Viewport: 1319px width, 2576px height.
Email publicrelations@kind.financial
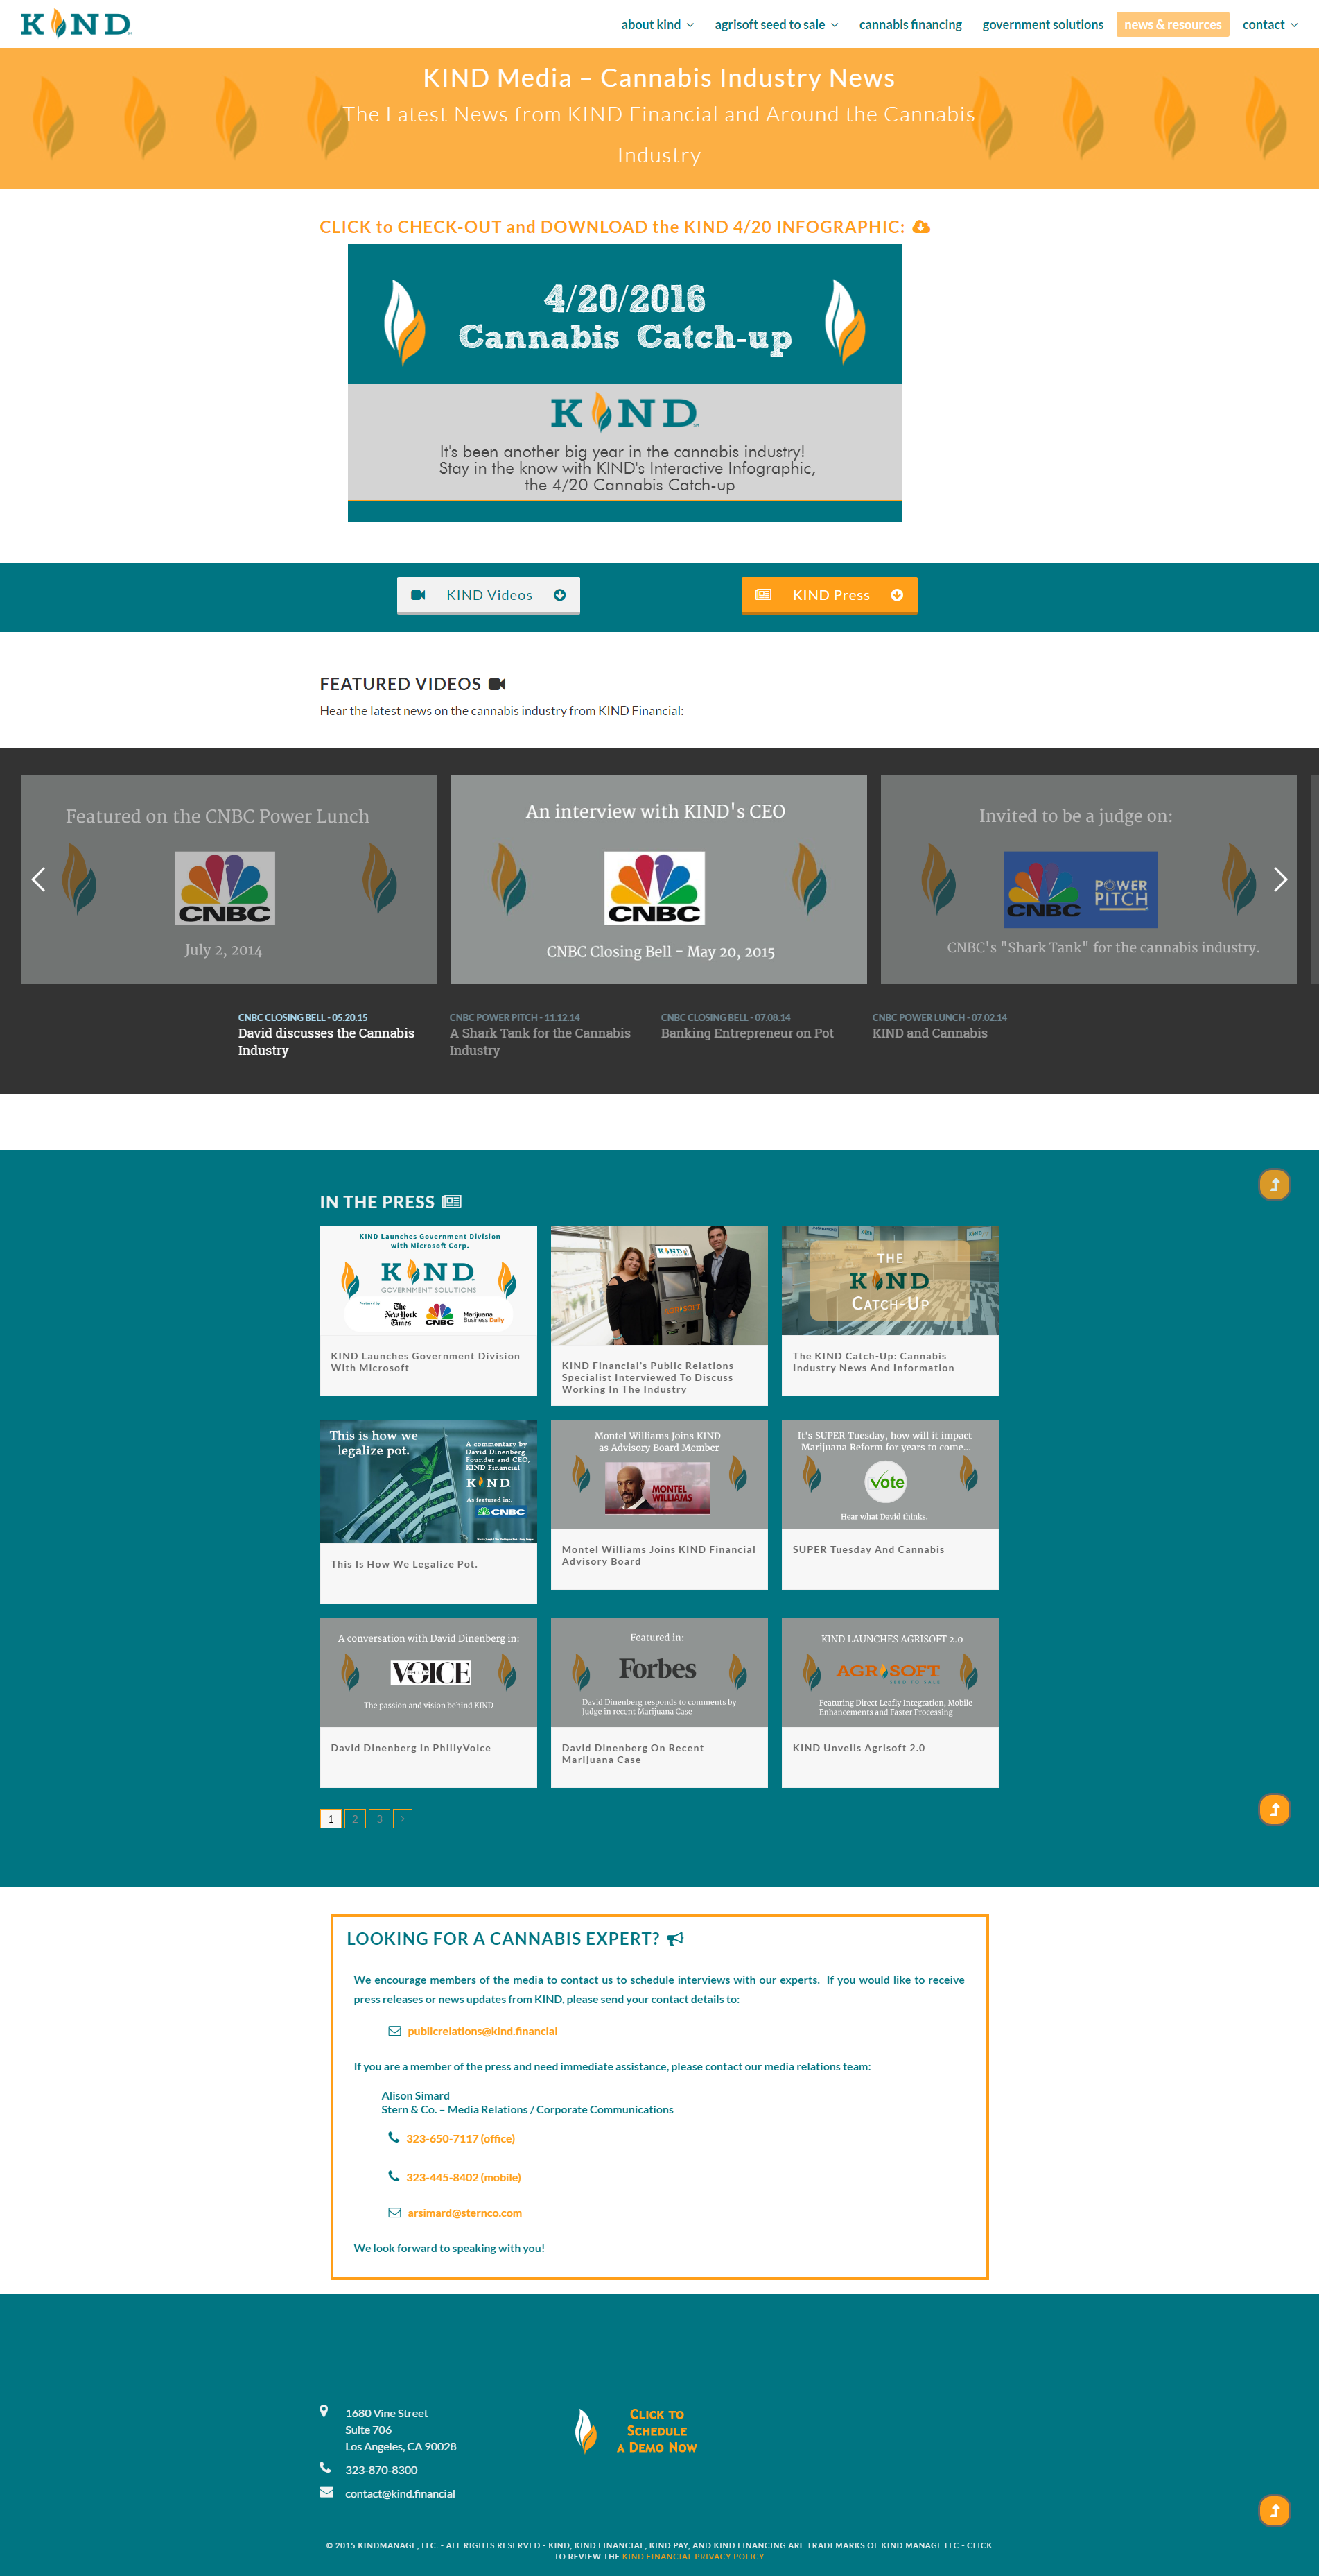(482, 2031)
